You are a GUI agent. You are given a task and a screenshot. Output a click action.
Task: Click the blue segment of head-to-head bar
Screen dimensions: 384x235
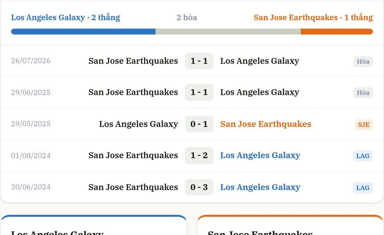[x=83, y=31]
